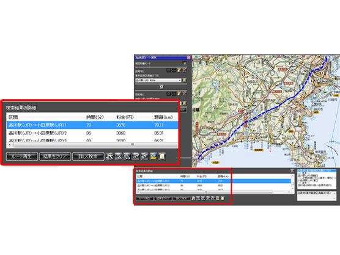Toggle map selection mode icon at panel top
This screenshot has height=255, width=340.
click(184, 64)
